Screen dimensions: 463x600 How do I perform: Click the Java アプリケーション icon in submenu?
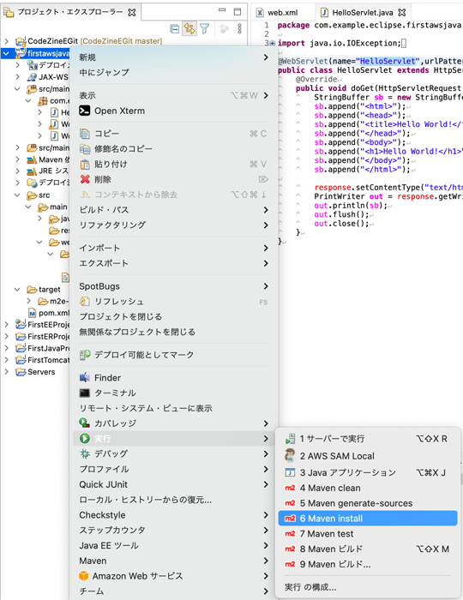(290, 472)
